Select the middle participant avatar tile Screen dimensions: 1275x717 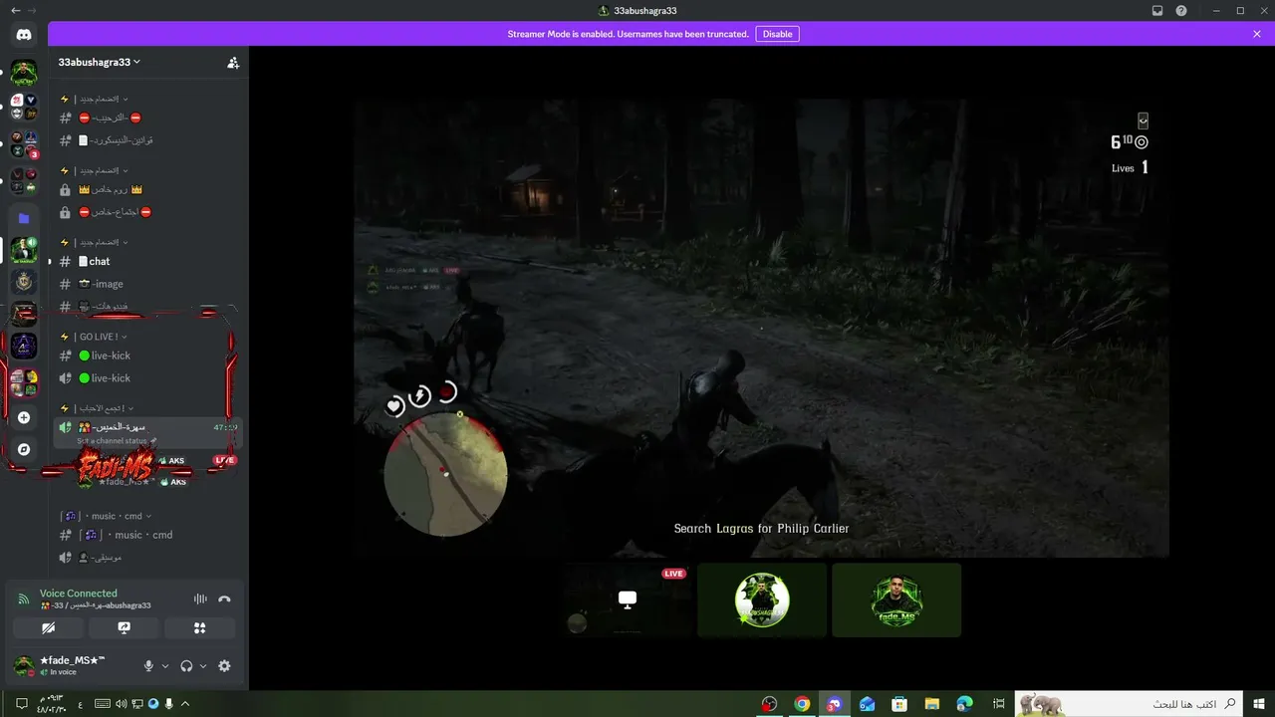(x=762, y=599)
